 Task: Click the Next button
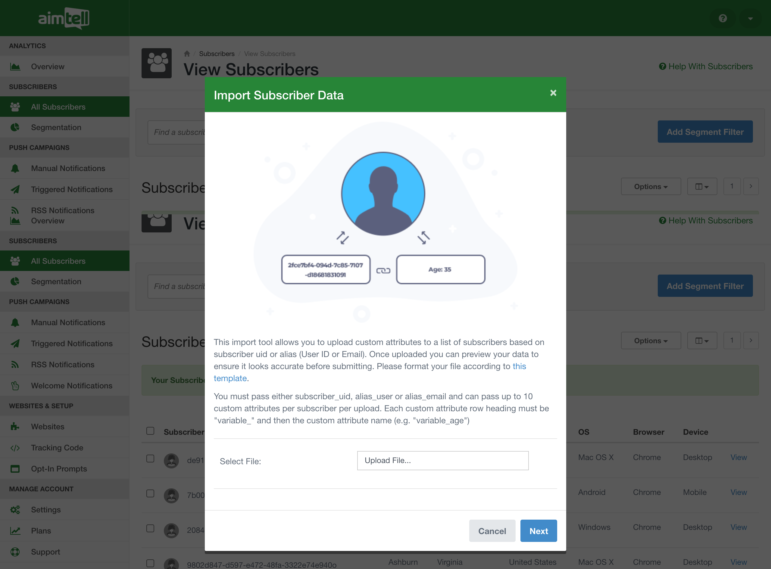(x=538, y=531)
